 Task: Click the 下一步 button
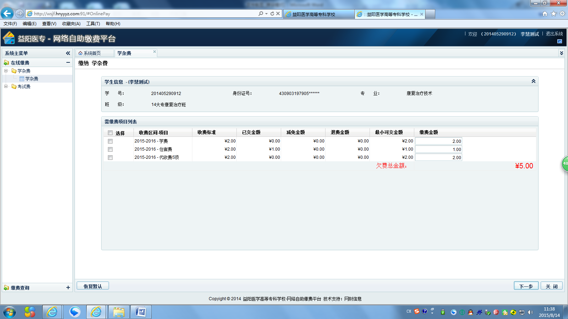(526, 286)
